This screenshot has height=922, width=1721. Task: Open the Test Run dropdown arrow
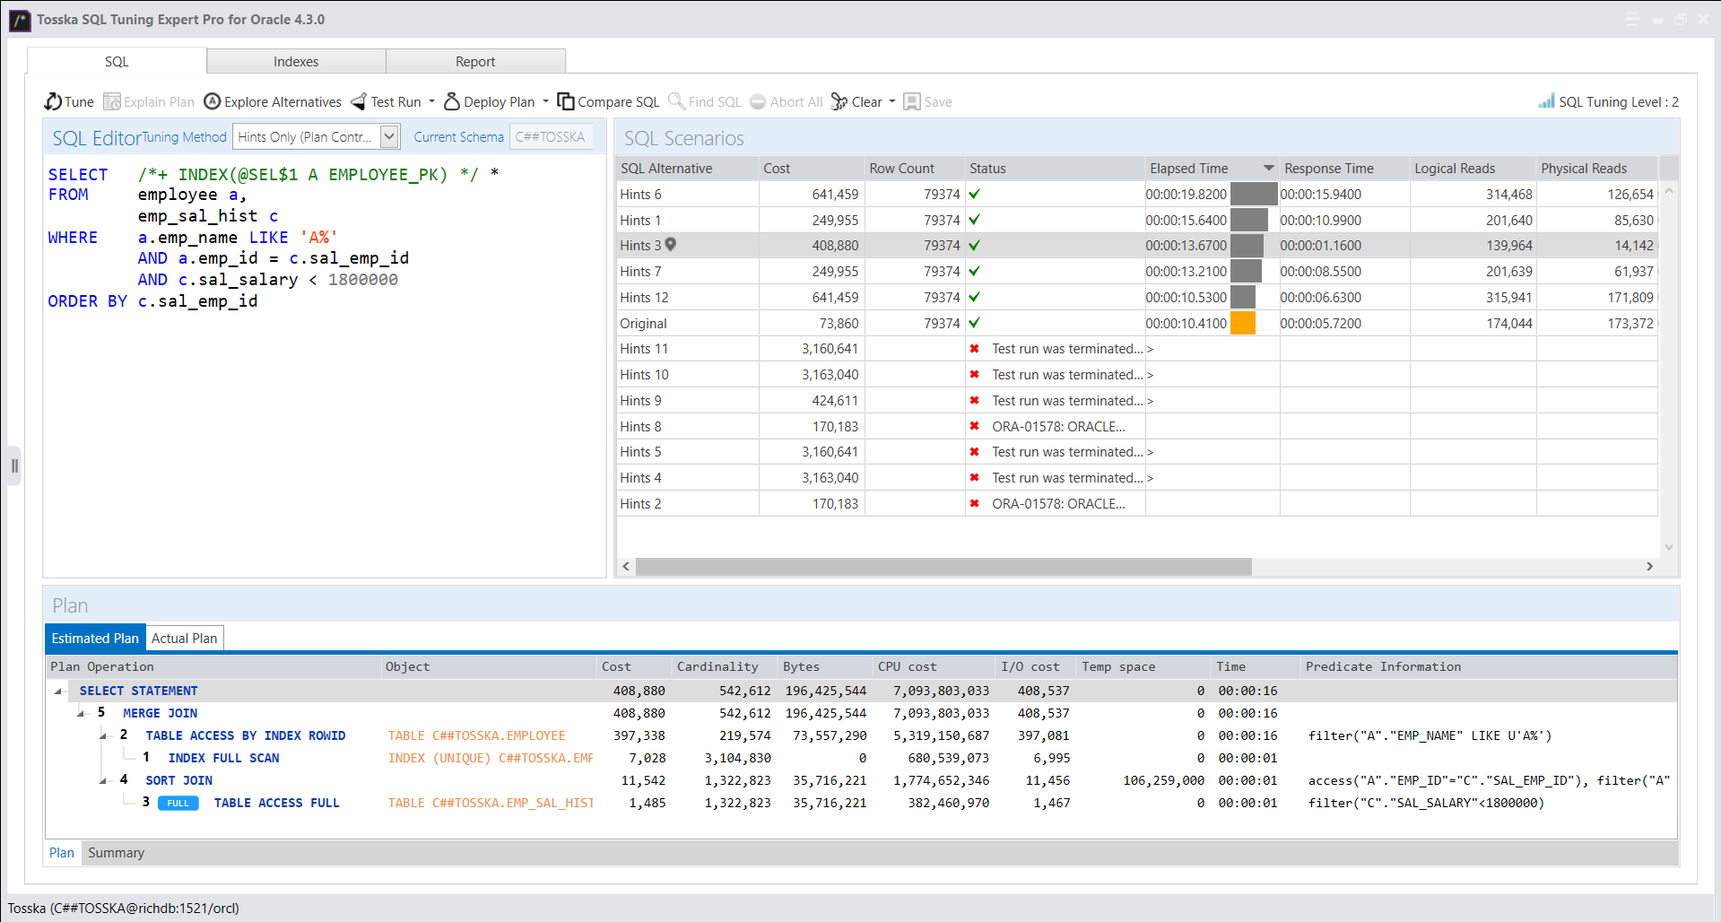[x=431, y=101]
